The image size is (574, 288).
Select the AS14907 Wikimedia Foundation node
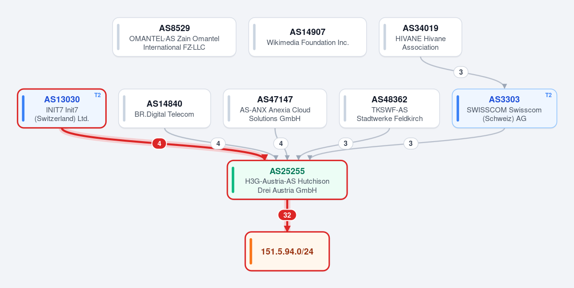(307, 37)
